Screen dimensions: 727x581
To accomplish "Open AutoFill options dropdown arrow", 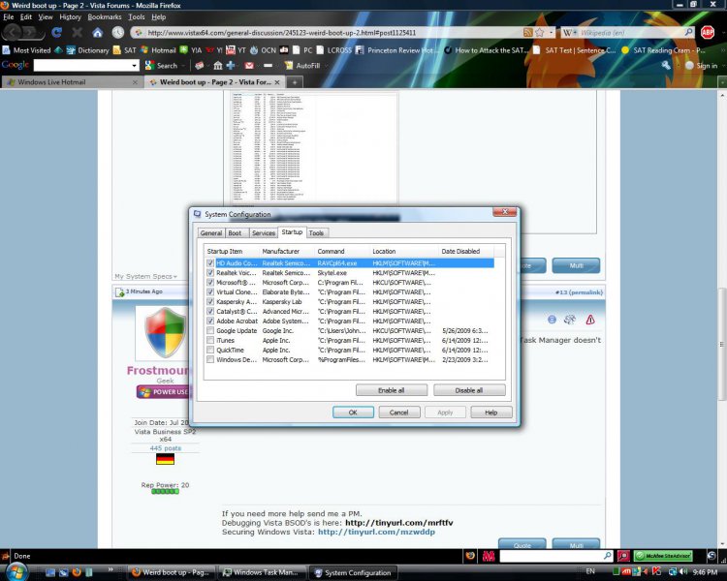I will [x=325, y=65].
